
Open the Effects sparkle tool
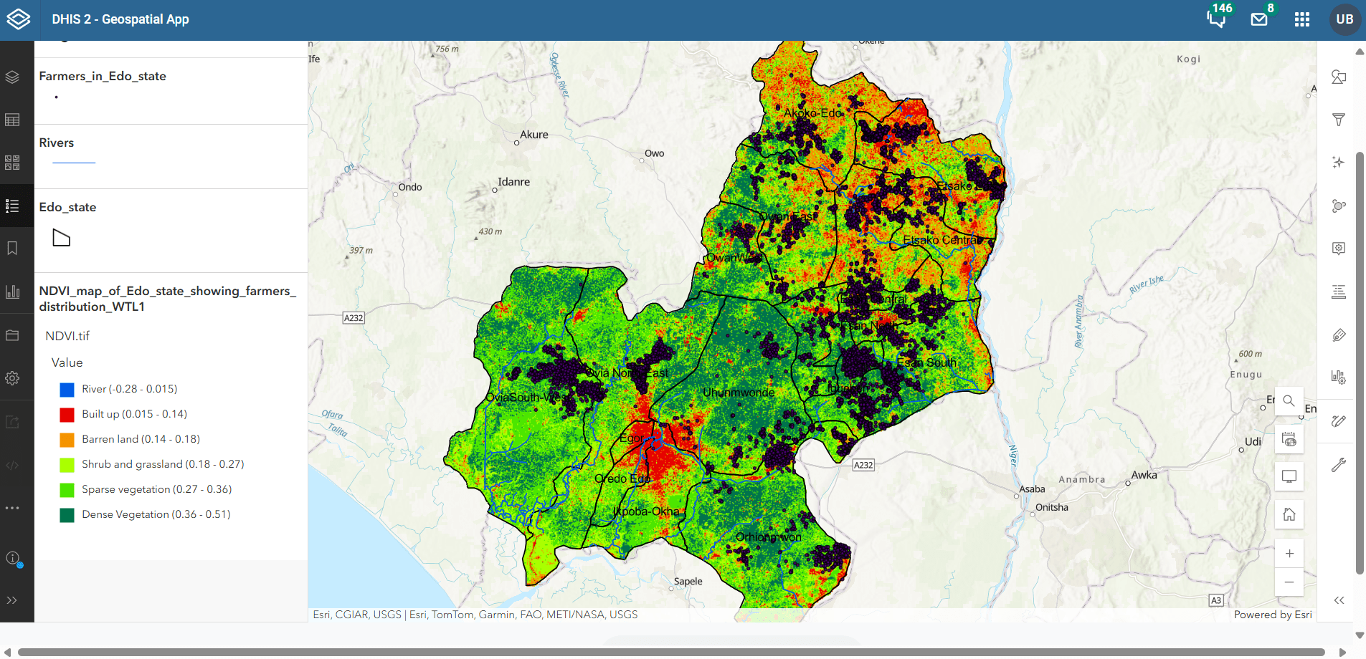point(1338,163)
